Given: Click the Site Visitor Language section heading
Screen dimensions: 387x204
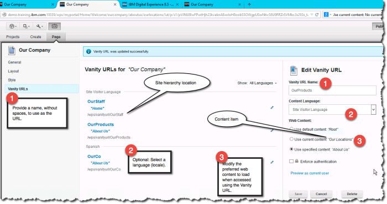Looking at the screenshot, I should [x=103, y=92].
